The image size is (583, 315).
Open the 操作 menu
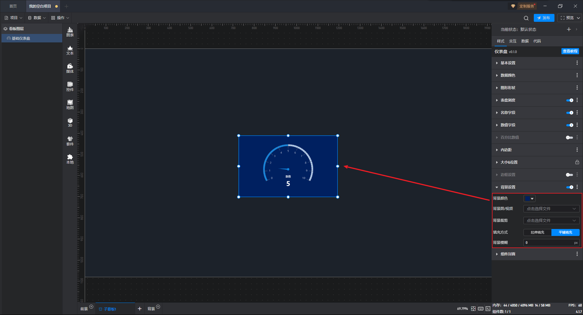60,18
